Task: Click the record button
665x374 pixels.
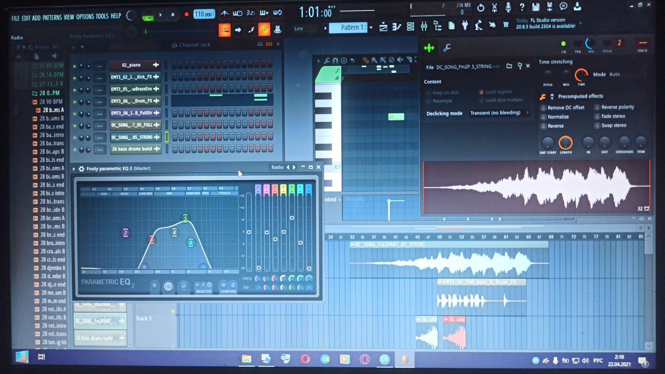Action: tap(187, 15)
